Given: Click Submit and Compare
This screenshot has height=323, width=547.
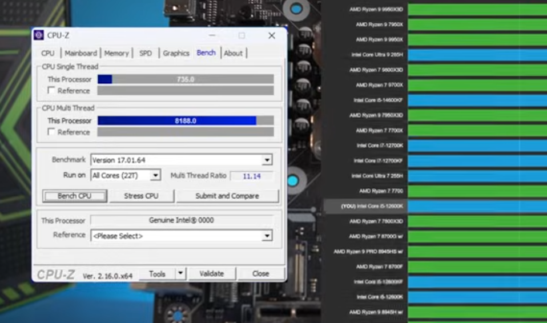Looking at the screenshot, I should click(227, 196).
